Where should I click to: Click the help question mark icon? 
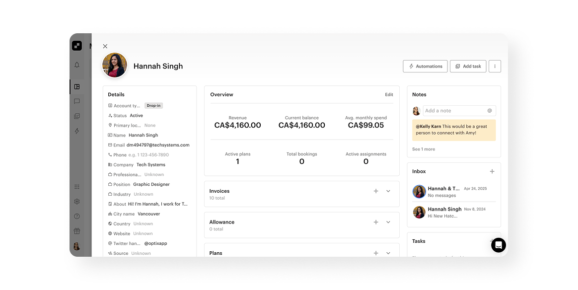(77, 217)
